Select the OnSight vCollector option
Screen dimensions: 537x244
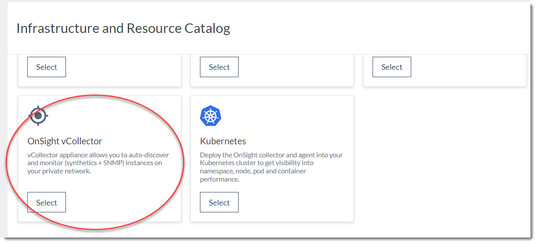[46, 202]
